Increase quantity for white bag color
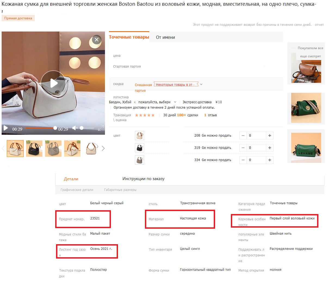335x289 pixels. (x=270, y=136)
